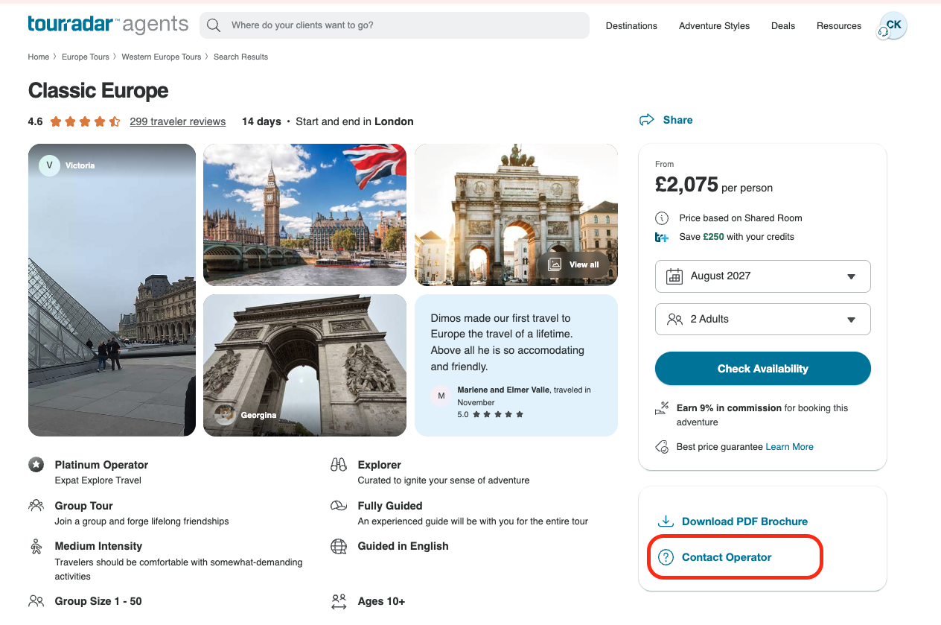Open the 299 traveler reviews link
This screenshot has height=625, width=941.
[178, 121]
